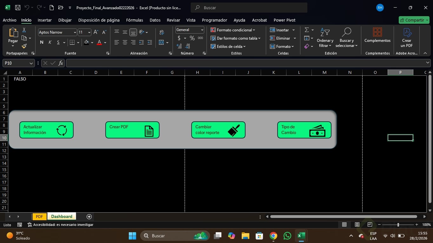
Task: Switch to the PDF sheet tab
Action: 39,216
